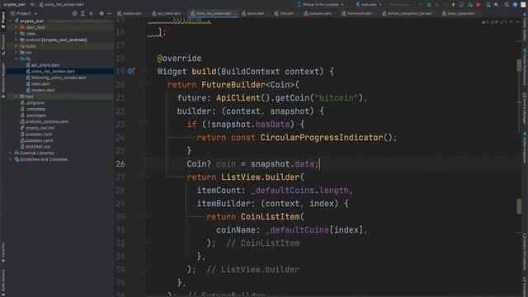The height and width of the screenshot is (297, 528).
Task: Click the locate-file target icon in Project panel
Action: tap(74, 13)
